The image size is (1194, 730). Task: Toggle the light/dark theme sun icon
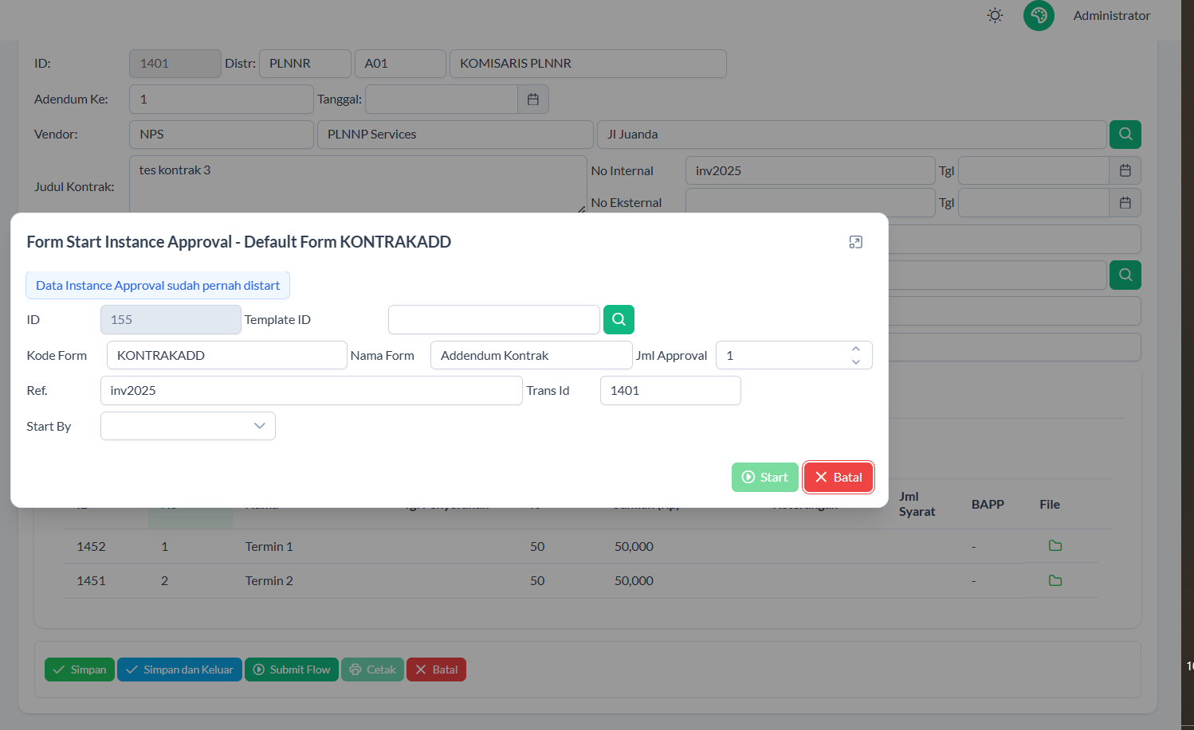(995, 15)
